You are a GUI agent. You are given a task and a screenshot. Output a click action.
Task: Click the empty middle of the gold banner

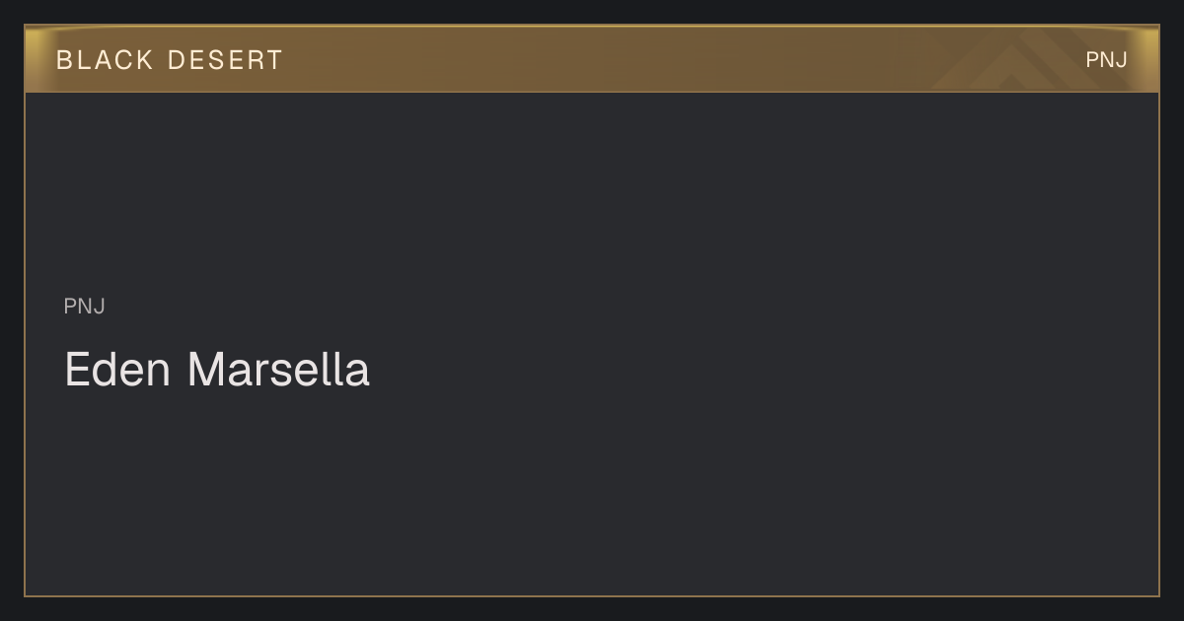point(592,59)
